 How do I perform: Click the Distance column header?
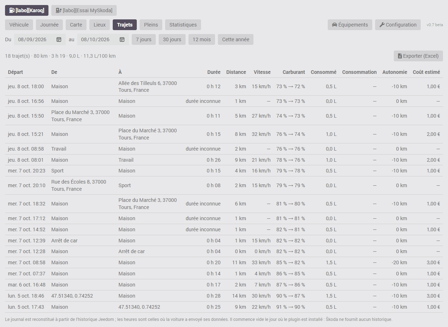[x=236, y=72]
